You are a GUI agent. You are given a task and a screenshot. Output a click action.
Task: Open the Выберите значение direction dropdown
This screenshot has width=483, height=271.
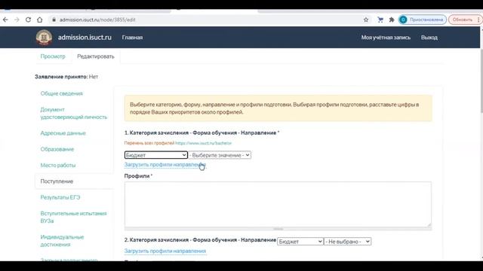click(x=220, y=155)
